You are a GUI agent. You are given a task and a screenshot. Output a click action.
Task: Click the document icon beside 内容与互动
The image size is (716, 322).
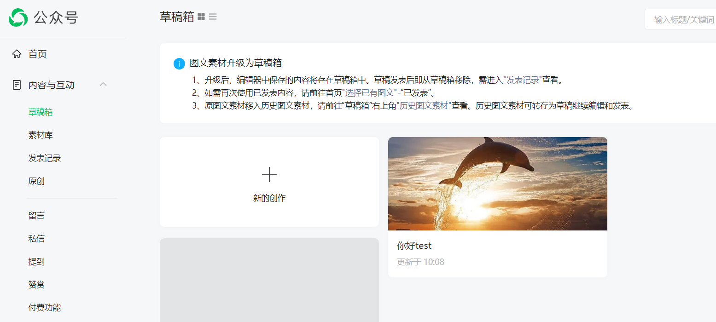tap(17, 85)
